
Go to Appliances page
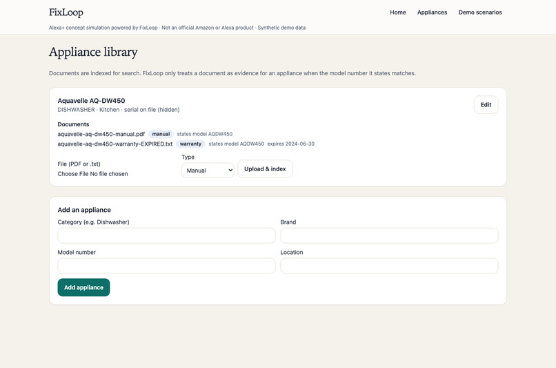click(x=432, y=12)
